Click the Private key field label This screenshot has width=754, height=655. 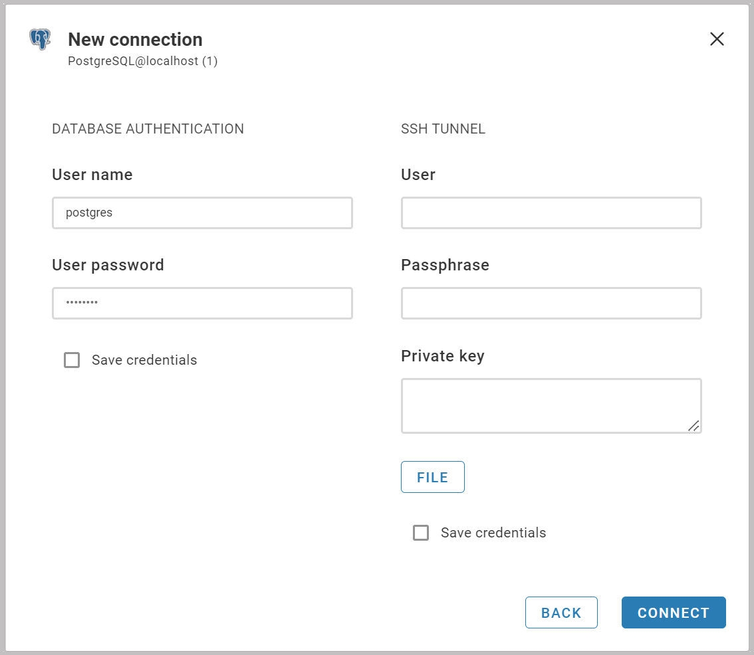(442, 355)
